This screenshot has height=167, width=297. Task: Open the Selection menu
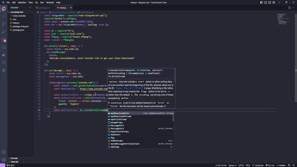click(22, 2)
